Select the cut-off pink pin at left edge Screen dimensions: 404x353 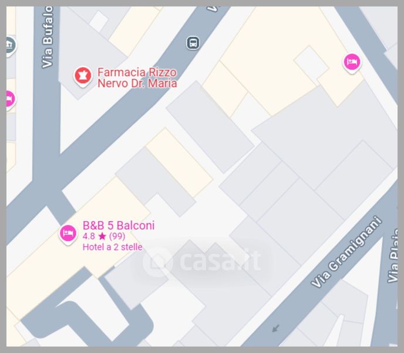coord(11,99)
